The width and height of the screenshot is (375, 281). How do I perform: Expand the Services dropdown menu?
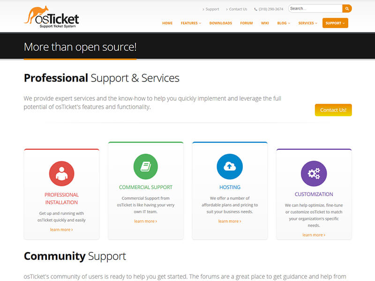pos(308,23)
